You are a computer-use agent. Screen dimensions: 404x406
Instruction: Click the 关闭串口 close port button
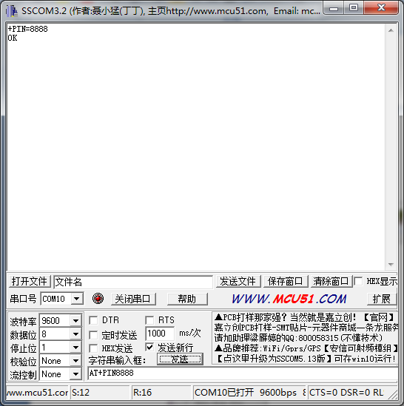[133, 299]
